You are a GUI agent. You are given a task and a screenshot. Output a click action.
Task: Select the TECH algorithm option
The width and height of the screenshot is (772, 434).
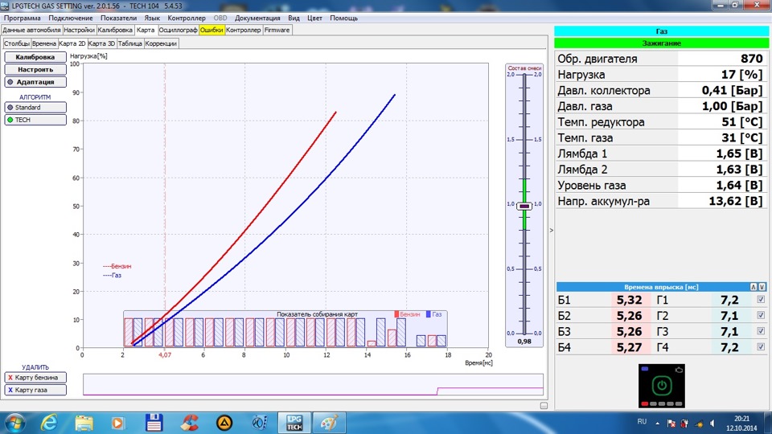(x=35, y=120)
